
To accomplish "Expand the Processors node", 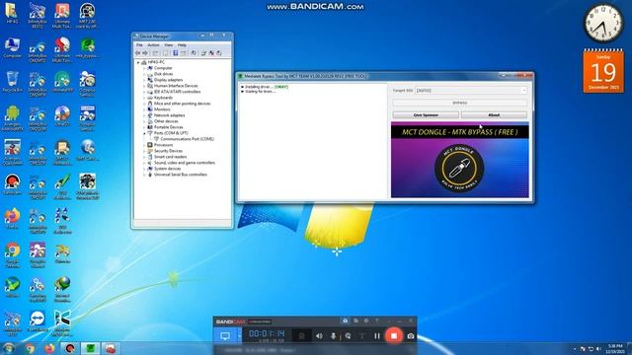I will point(144,145).
